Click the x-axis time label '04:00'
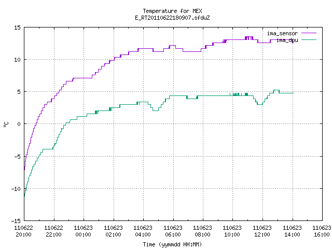332x249 pixels. 143,234
